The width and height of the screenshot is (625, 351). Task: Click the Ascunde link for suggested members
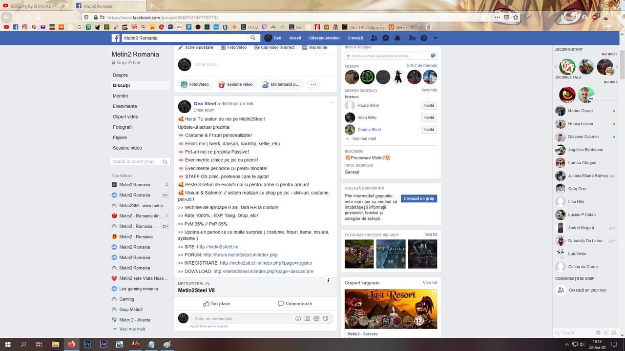pyautogui.click(x=429, y=90)
